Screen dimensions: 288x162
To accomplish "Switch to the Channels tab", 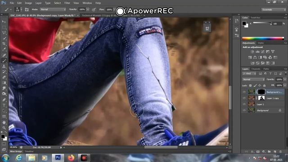I will 256,69.
